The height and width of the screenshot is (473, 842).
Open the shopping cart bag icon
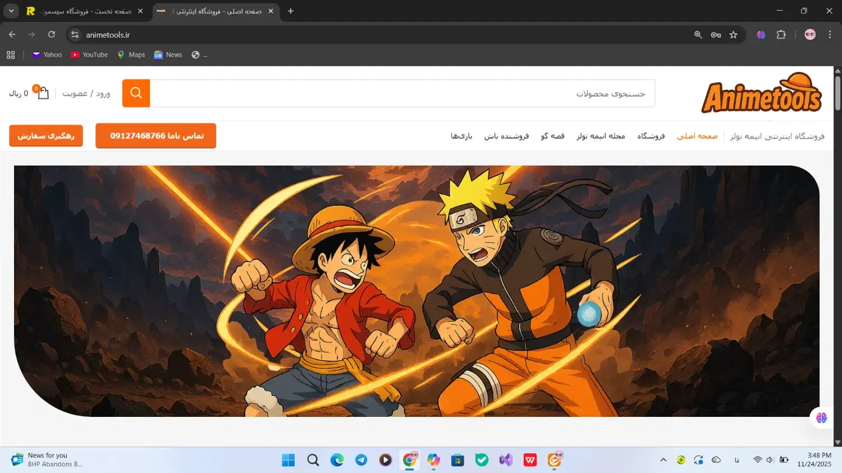coord(43,93)
